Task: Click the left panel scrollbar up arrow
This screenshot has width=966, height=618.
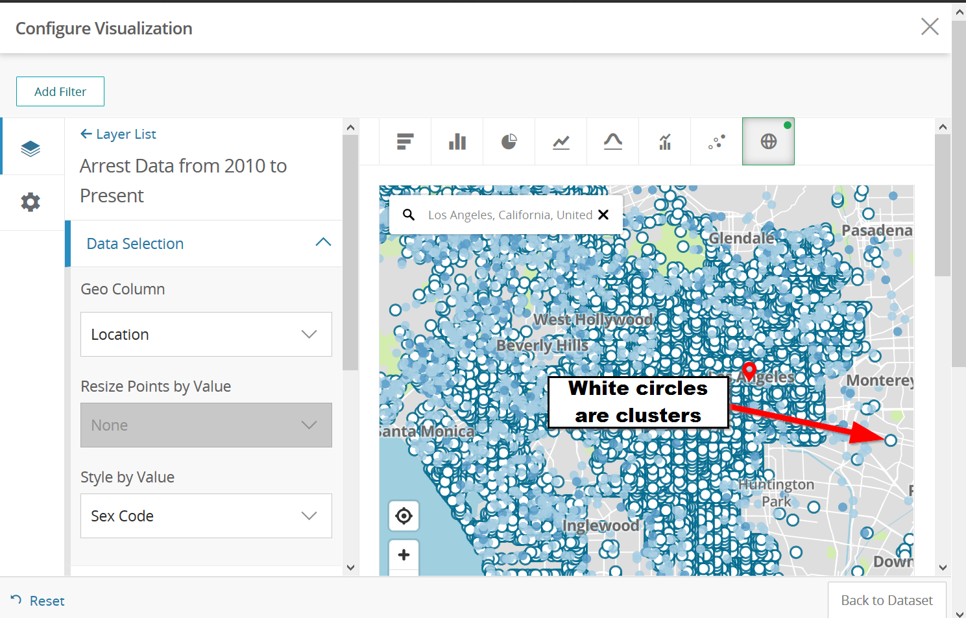Action: [x=350, y=127]
